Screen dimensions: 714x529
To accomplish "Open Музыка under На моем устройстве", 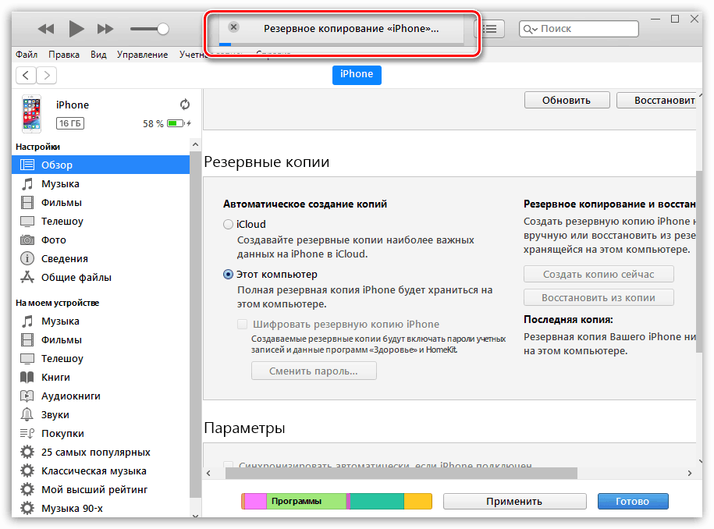I will tap(101, 321).
